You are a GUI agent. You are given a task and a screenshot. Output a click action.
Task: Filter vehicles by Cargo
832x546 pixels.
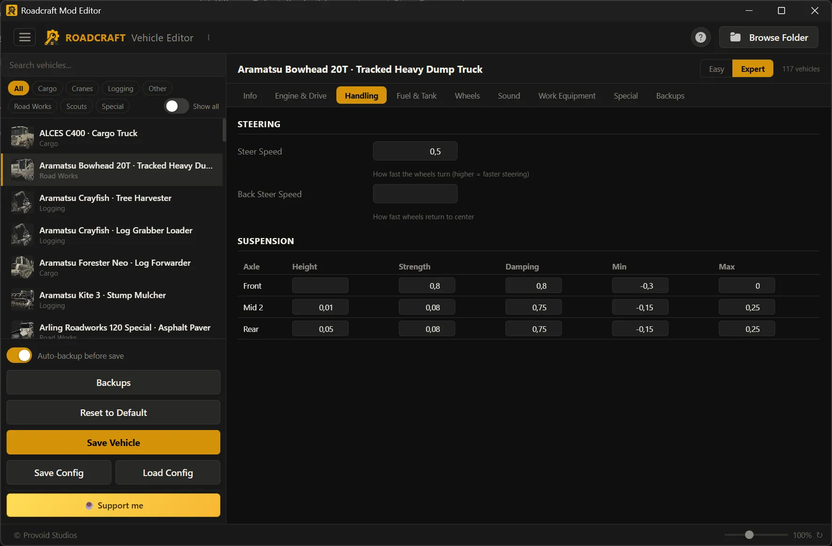click(47, 88)
